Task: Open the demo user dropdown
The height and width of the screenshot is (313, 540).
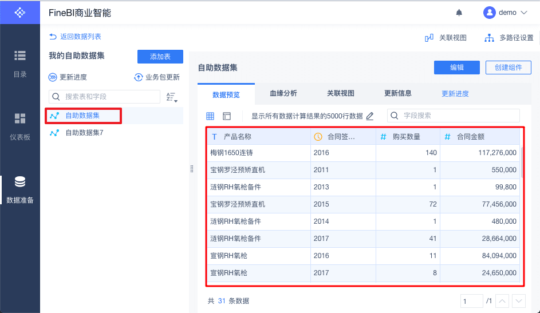Action: [x=505, y=13]
